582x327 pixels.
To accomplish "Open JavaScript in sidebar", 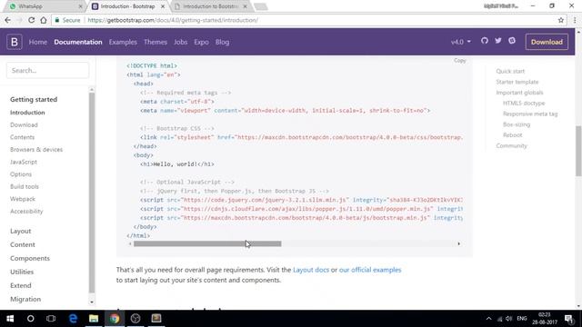I will pyautogui.click(x=24, y=162).
